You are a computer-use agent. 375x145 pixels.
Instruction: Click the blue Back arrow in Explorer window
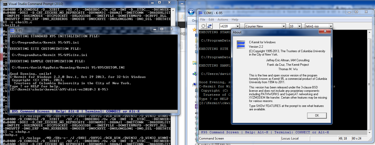191,12
